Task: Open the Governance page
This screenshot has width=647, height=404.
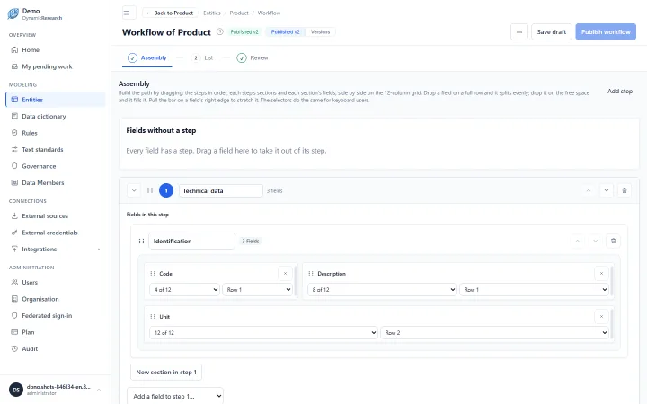Action: click(x=56, y=166)
